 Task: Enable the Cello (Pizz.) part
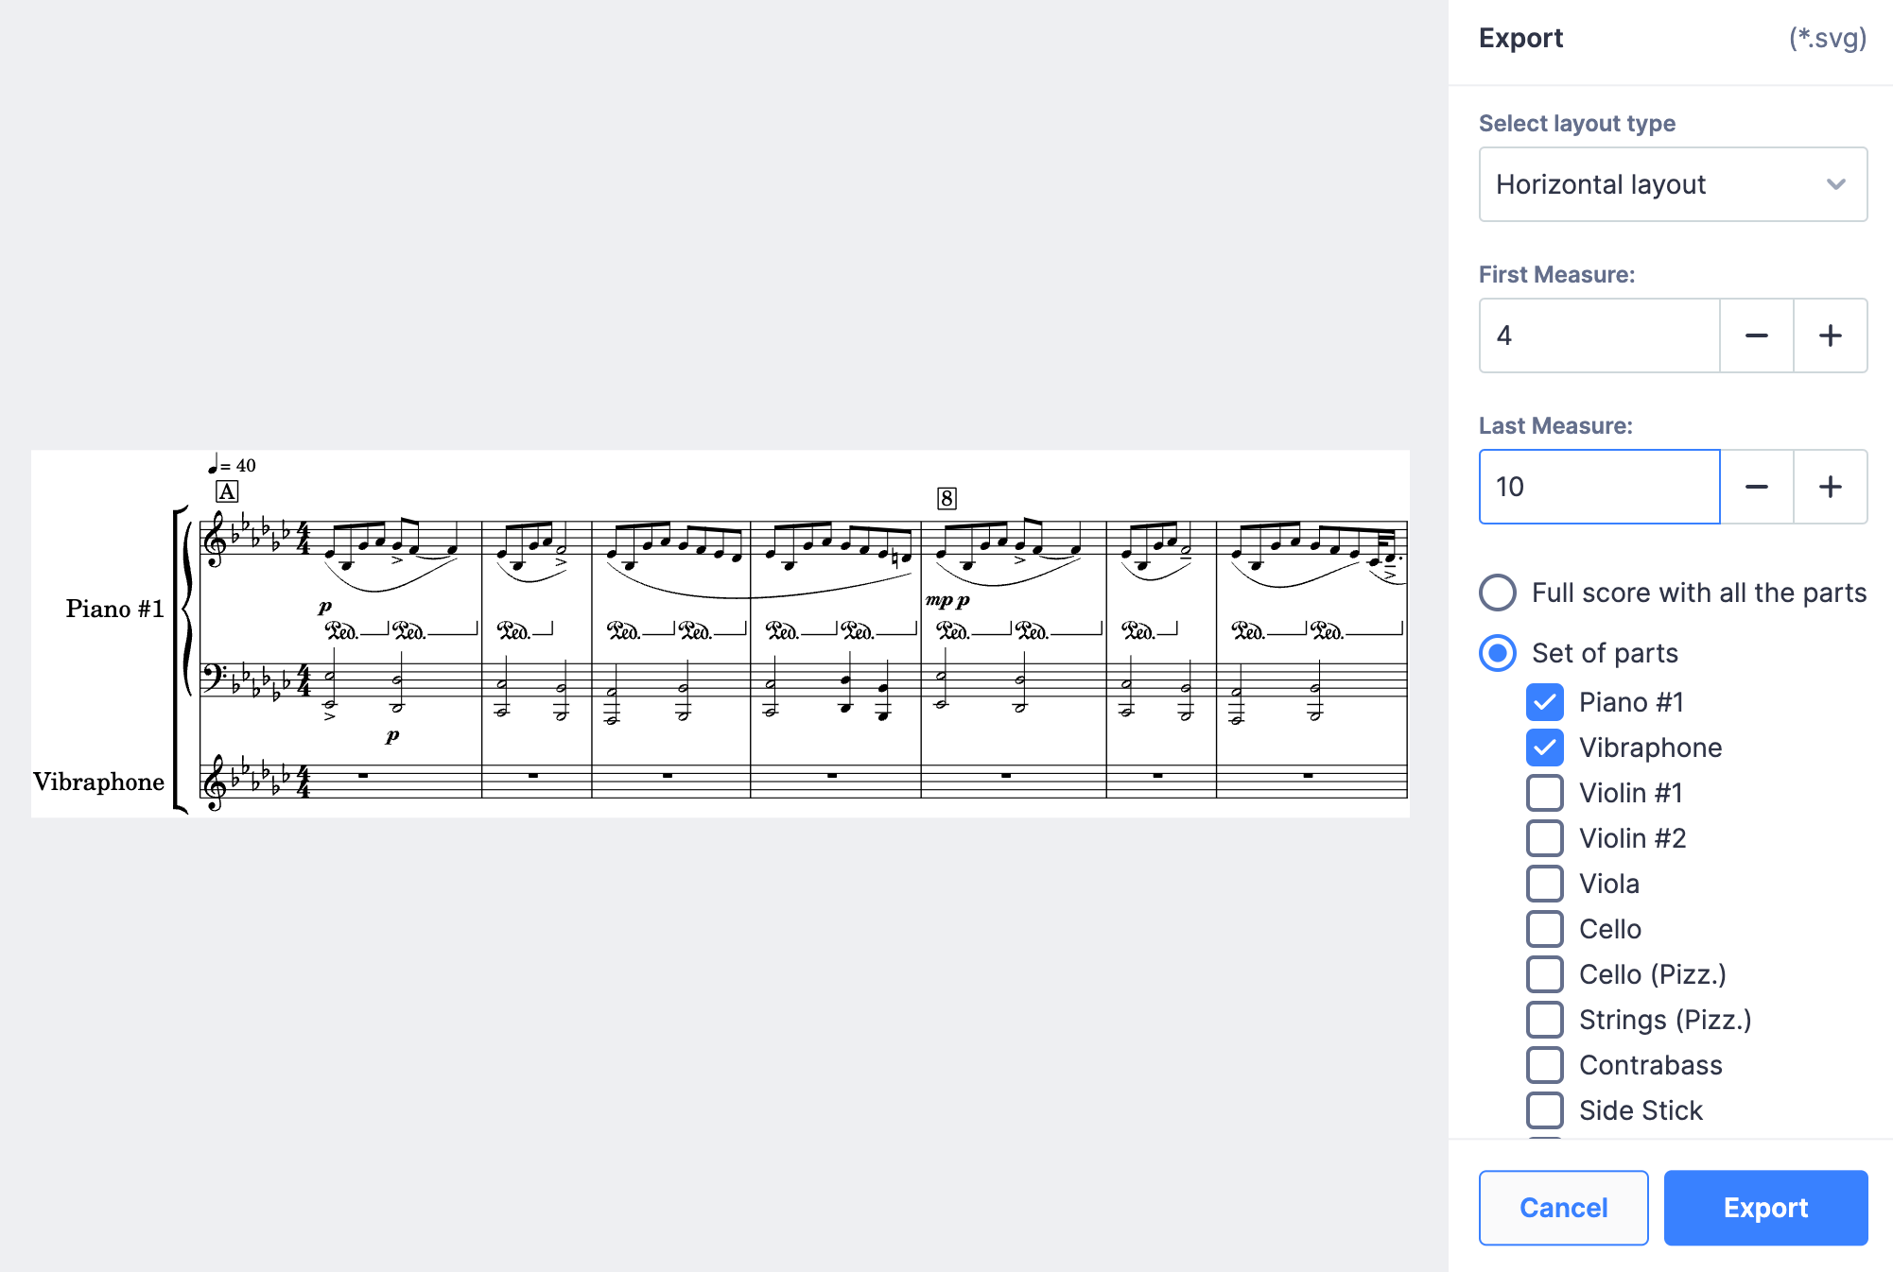(x=1544, y=974)
